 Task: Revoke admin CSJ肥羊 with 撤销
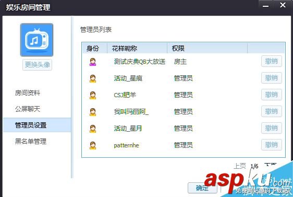(272, 95)
